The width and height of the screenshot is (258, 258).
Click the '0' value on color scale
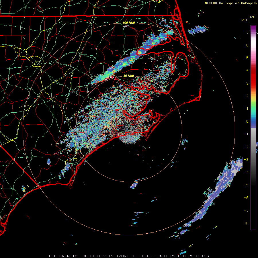coord(247,122)
